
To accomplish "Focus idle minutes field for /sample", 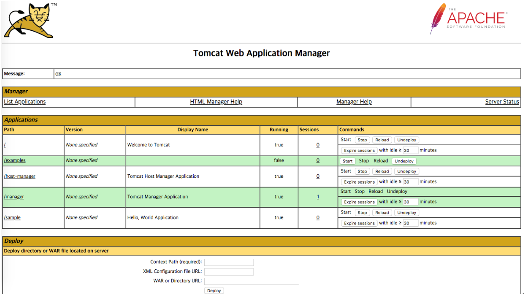I will [410, 223].
